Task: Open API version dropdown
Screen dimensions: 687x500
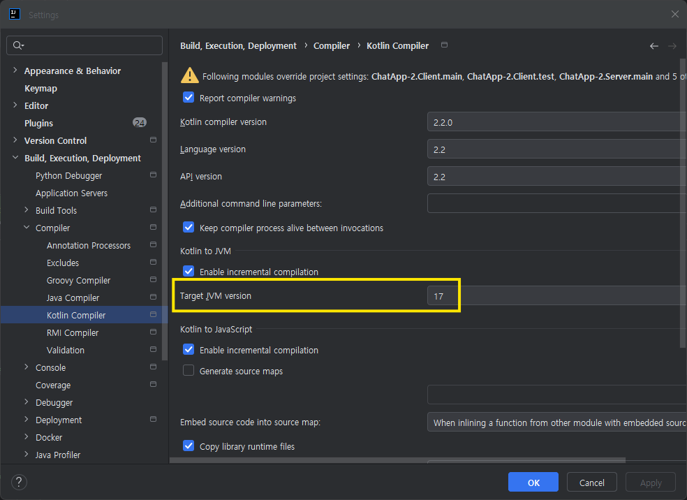Action: coord(556,176)
